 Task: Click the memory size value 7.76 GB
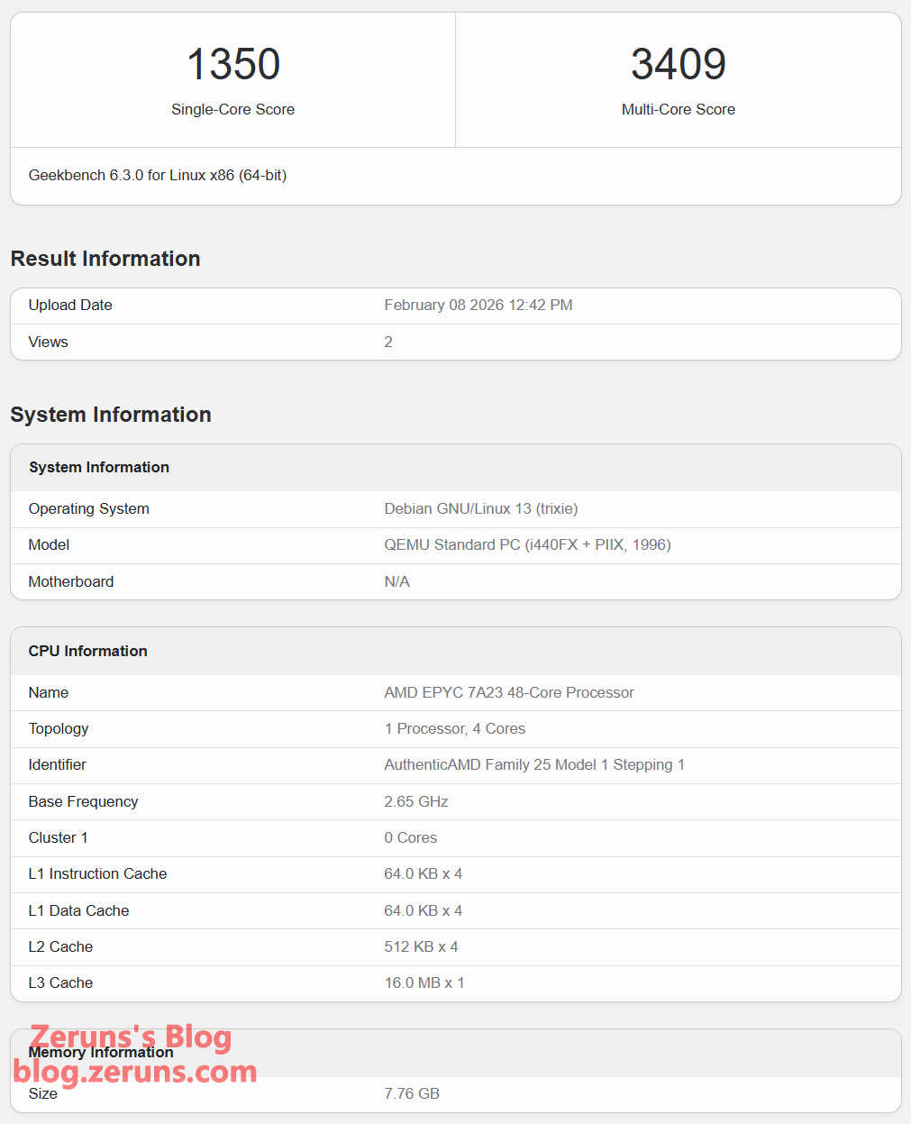coord(411,1093)
